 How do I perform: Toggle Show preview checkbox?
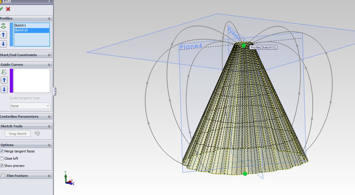pos(2,166)
